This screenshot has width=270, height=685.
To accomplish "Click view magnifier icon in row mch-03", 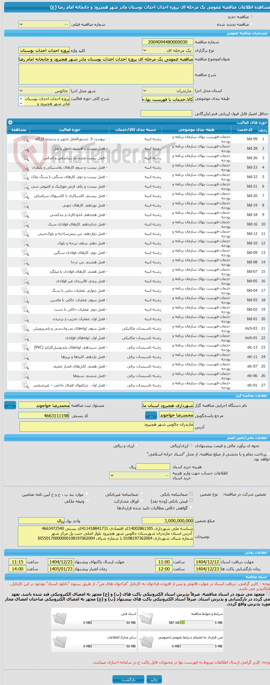I will pos(25,328).
